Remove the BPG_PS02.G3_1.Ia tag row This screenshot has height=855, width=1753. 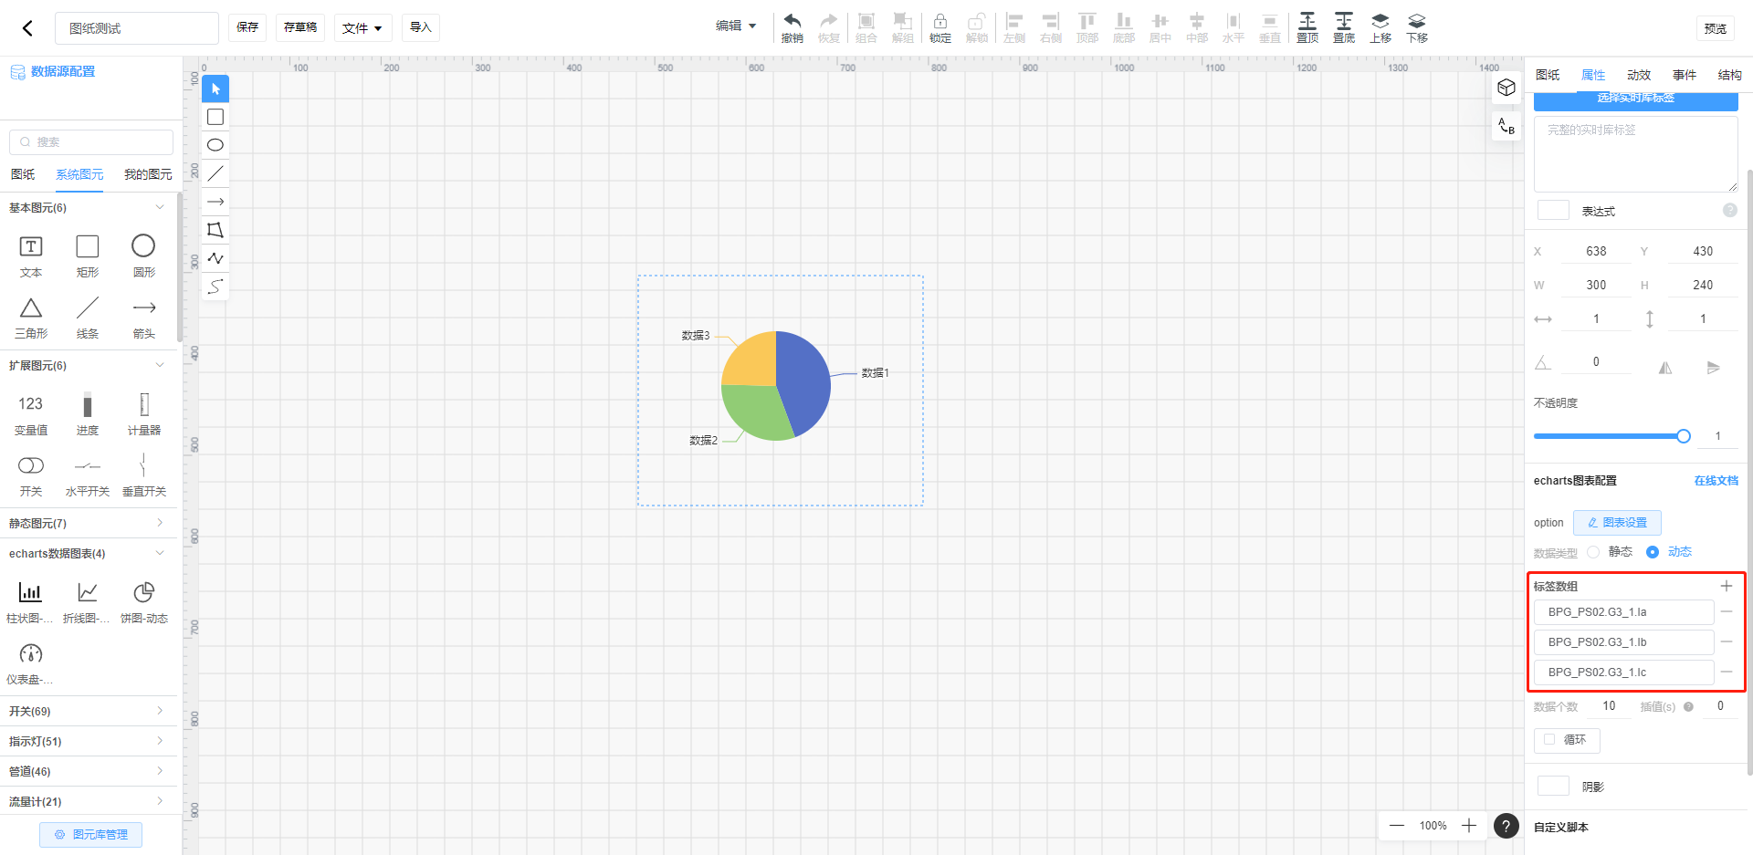1727,611
